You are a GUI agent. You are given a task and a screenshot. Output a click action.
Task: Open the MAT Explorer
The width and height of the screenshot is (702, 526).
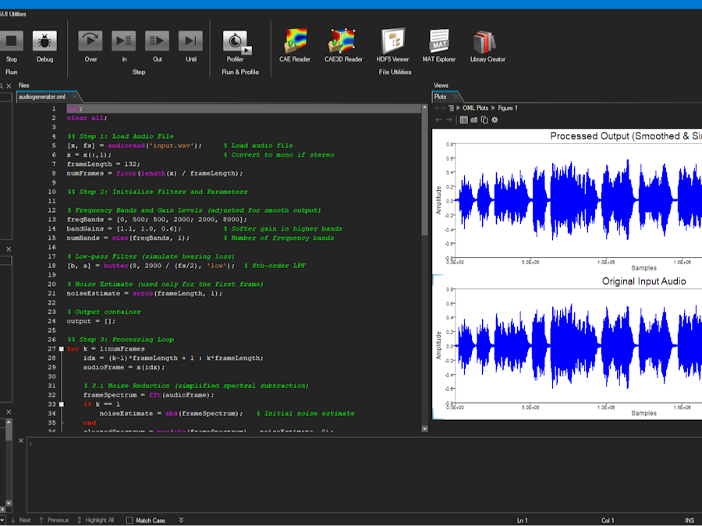pyautogui.click(x=438, y=41)
